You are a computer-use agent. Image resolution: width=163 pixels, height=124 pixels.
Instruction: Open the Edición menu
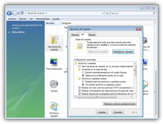(x=23, y=19)
